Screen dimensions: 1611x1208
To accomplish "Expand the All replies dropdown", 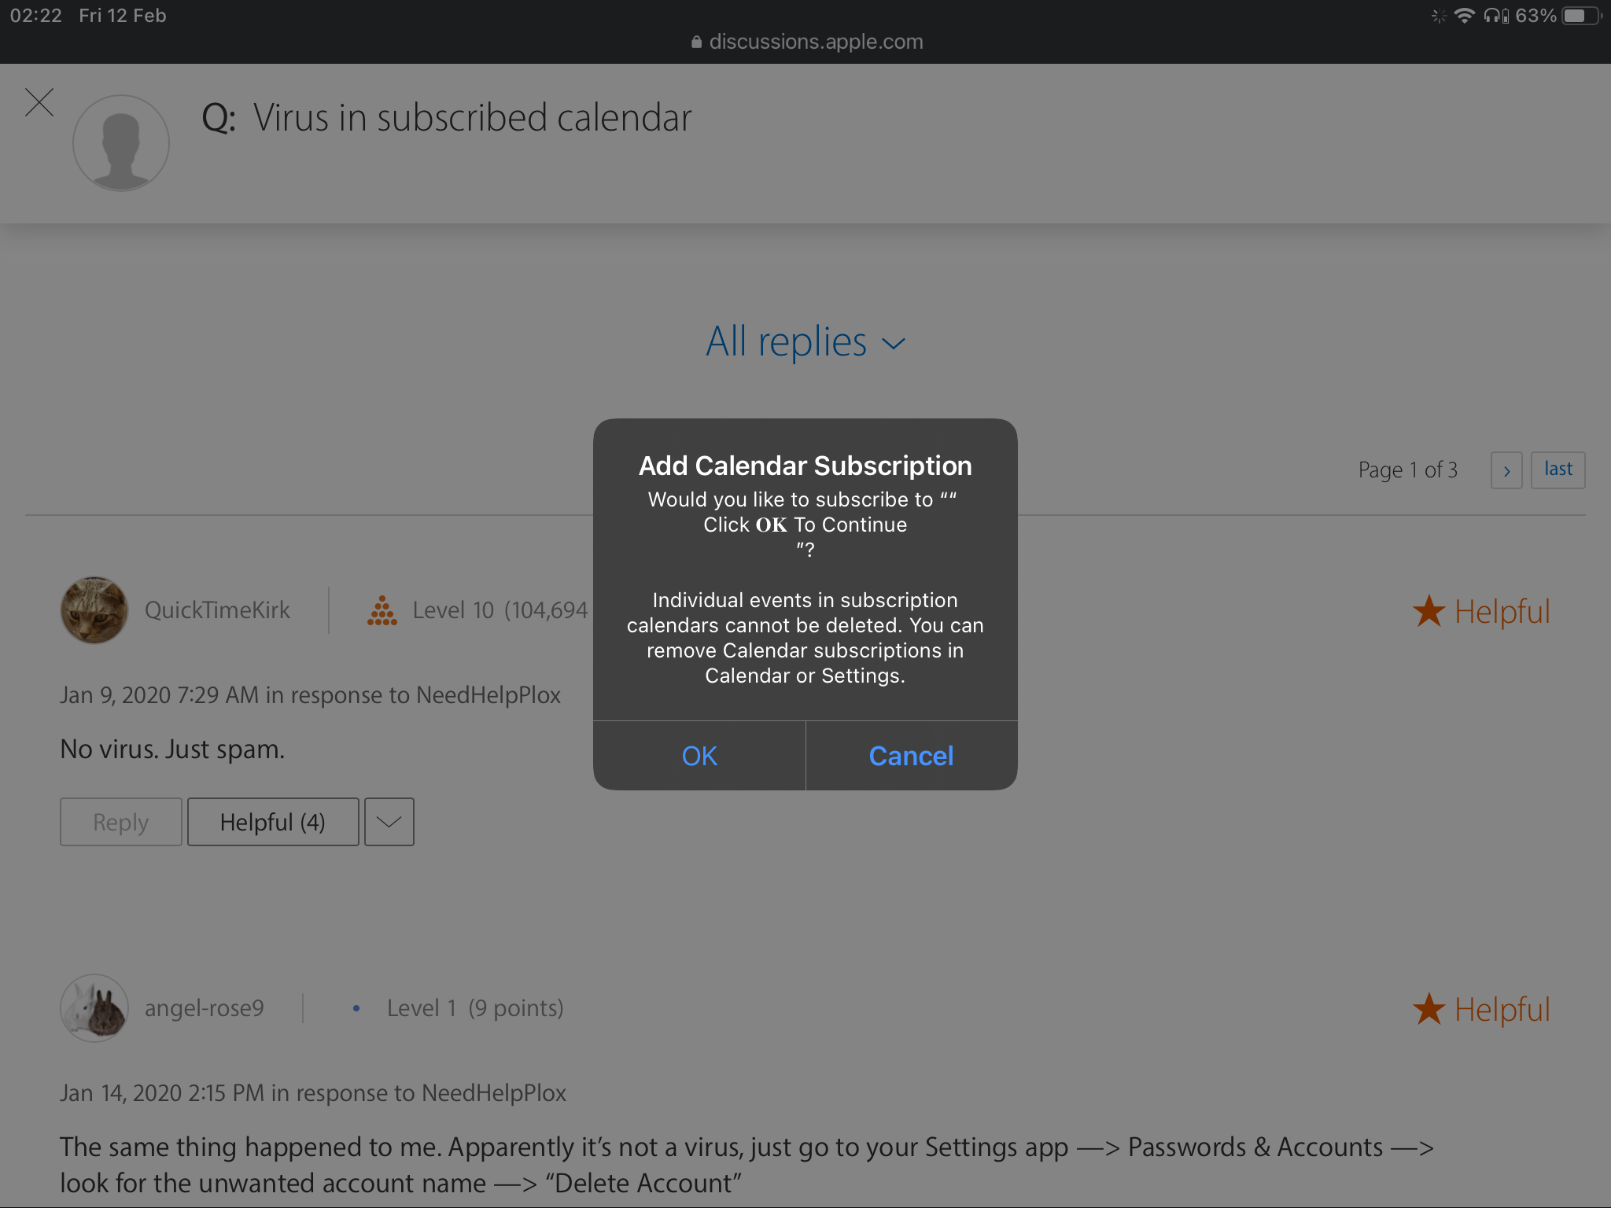I will pos(805,342).
